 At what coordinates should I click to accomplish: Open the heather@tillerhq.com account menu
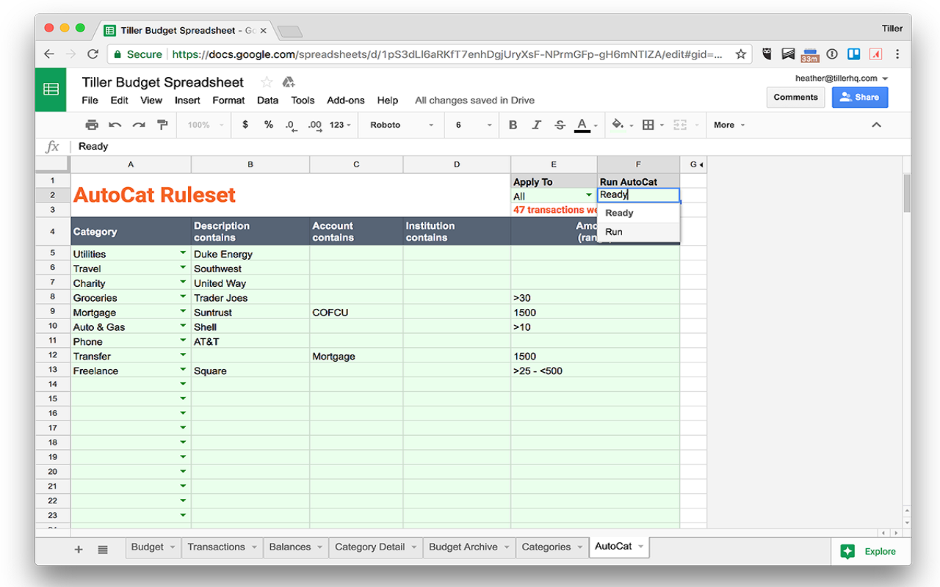(842, 78)
